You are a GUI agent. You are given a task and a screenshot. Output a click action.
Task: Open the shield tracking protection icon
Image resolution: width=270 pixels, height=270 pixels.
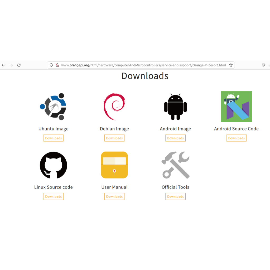[51, 65]
